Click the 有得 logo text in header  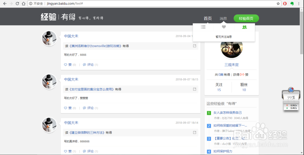point(68,17)
